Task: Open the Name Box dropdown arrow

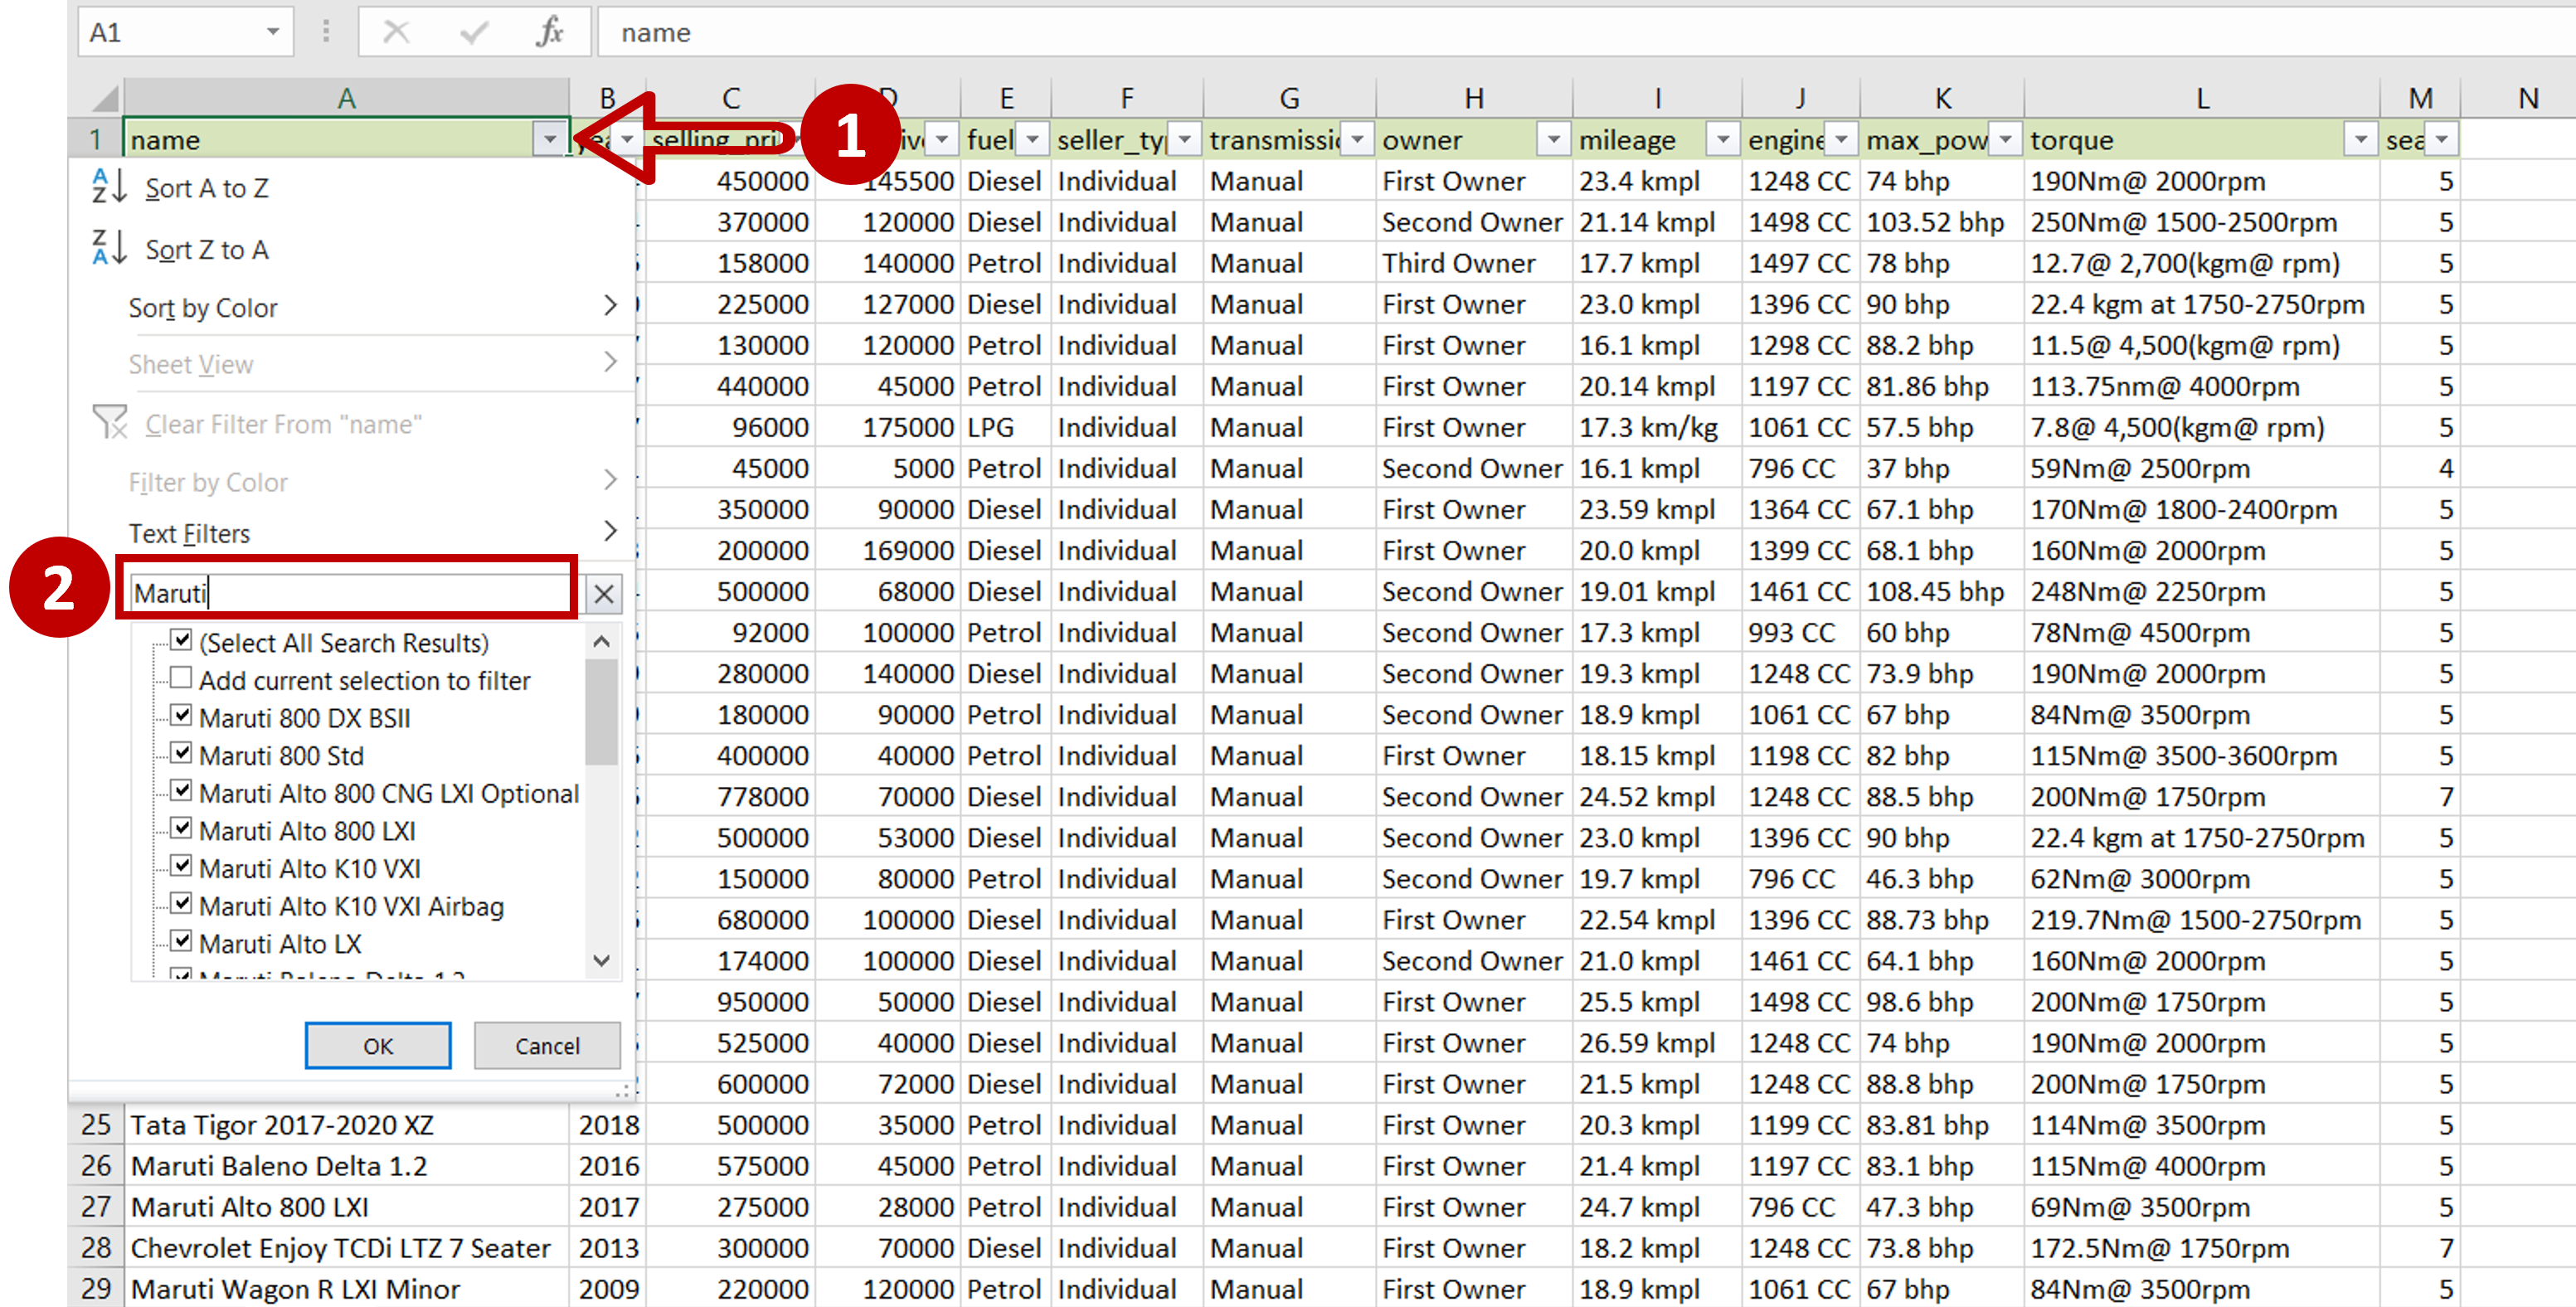Action: point(273,32)
